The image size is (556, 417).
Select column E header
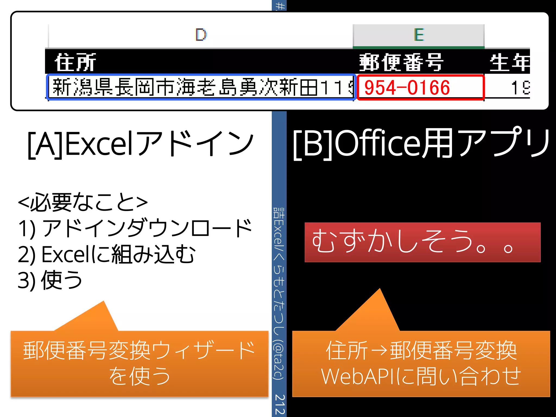pos(419,36)
